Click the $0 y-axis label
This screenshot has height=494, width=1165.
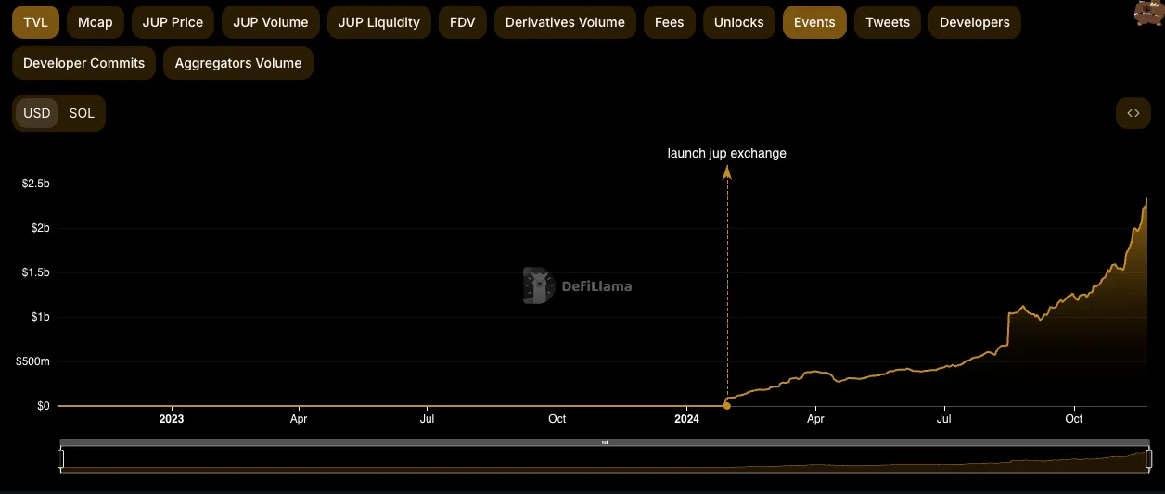[42, 406]
